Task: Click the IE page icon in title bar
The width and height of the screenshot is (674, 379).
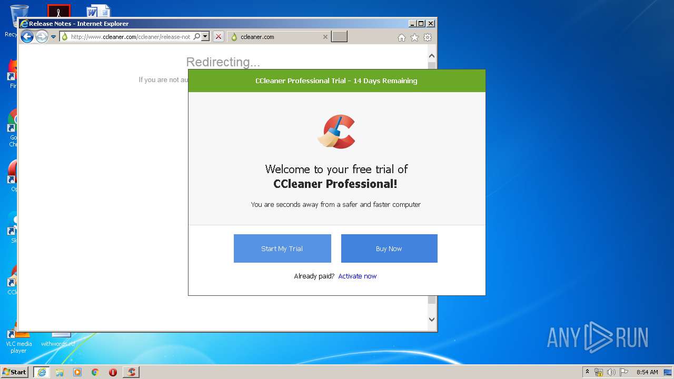Action: tap(24, 24)
